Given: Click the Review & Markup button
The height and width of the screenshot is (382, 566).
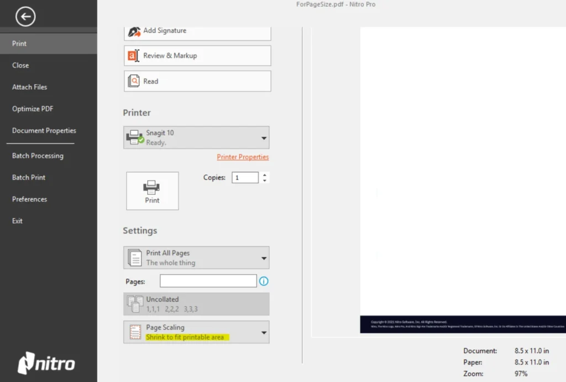Looking at the screenshot, I should pyautogui.click(x=197, y=56).
